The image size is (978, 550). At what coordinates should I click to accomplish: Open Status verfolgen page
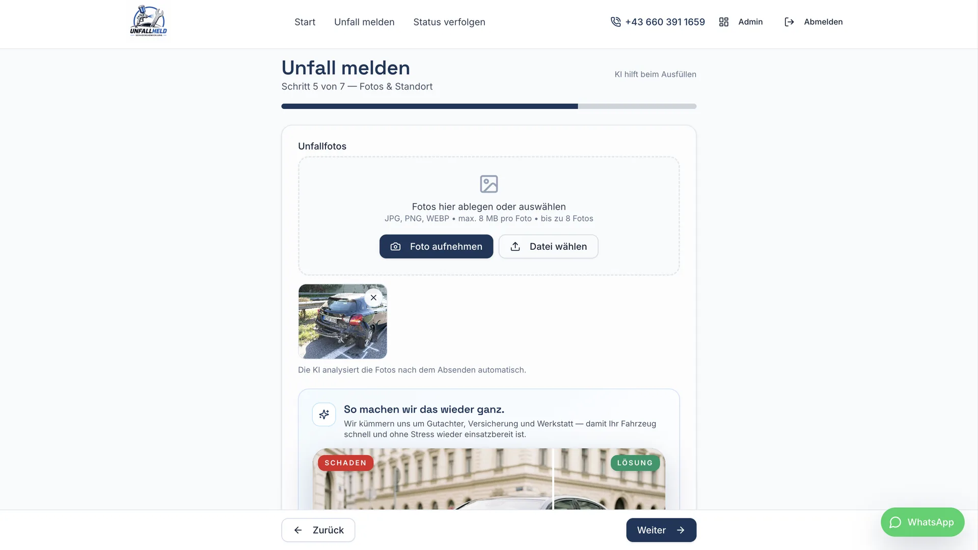[x=449, y=22]
